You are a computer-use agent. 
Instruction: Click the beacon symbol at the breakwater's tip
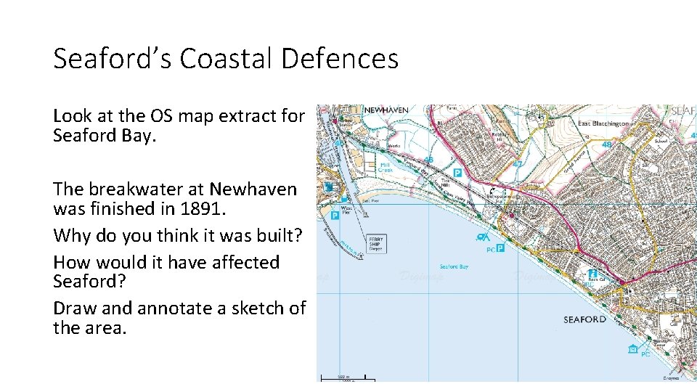click(361, 256)
